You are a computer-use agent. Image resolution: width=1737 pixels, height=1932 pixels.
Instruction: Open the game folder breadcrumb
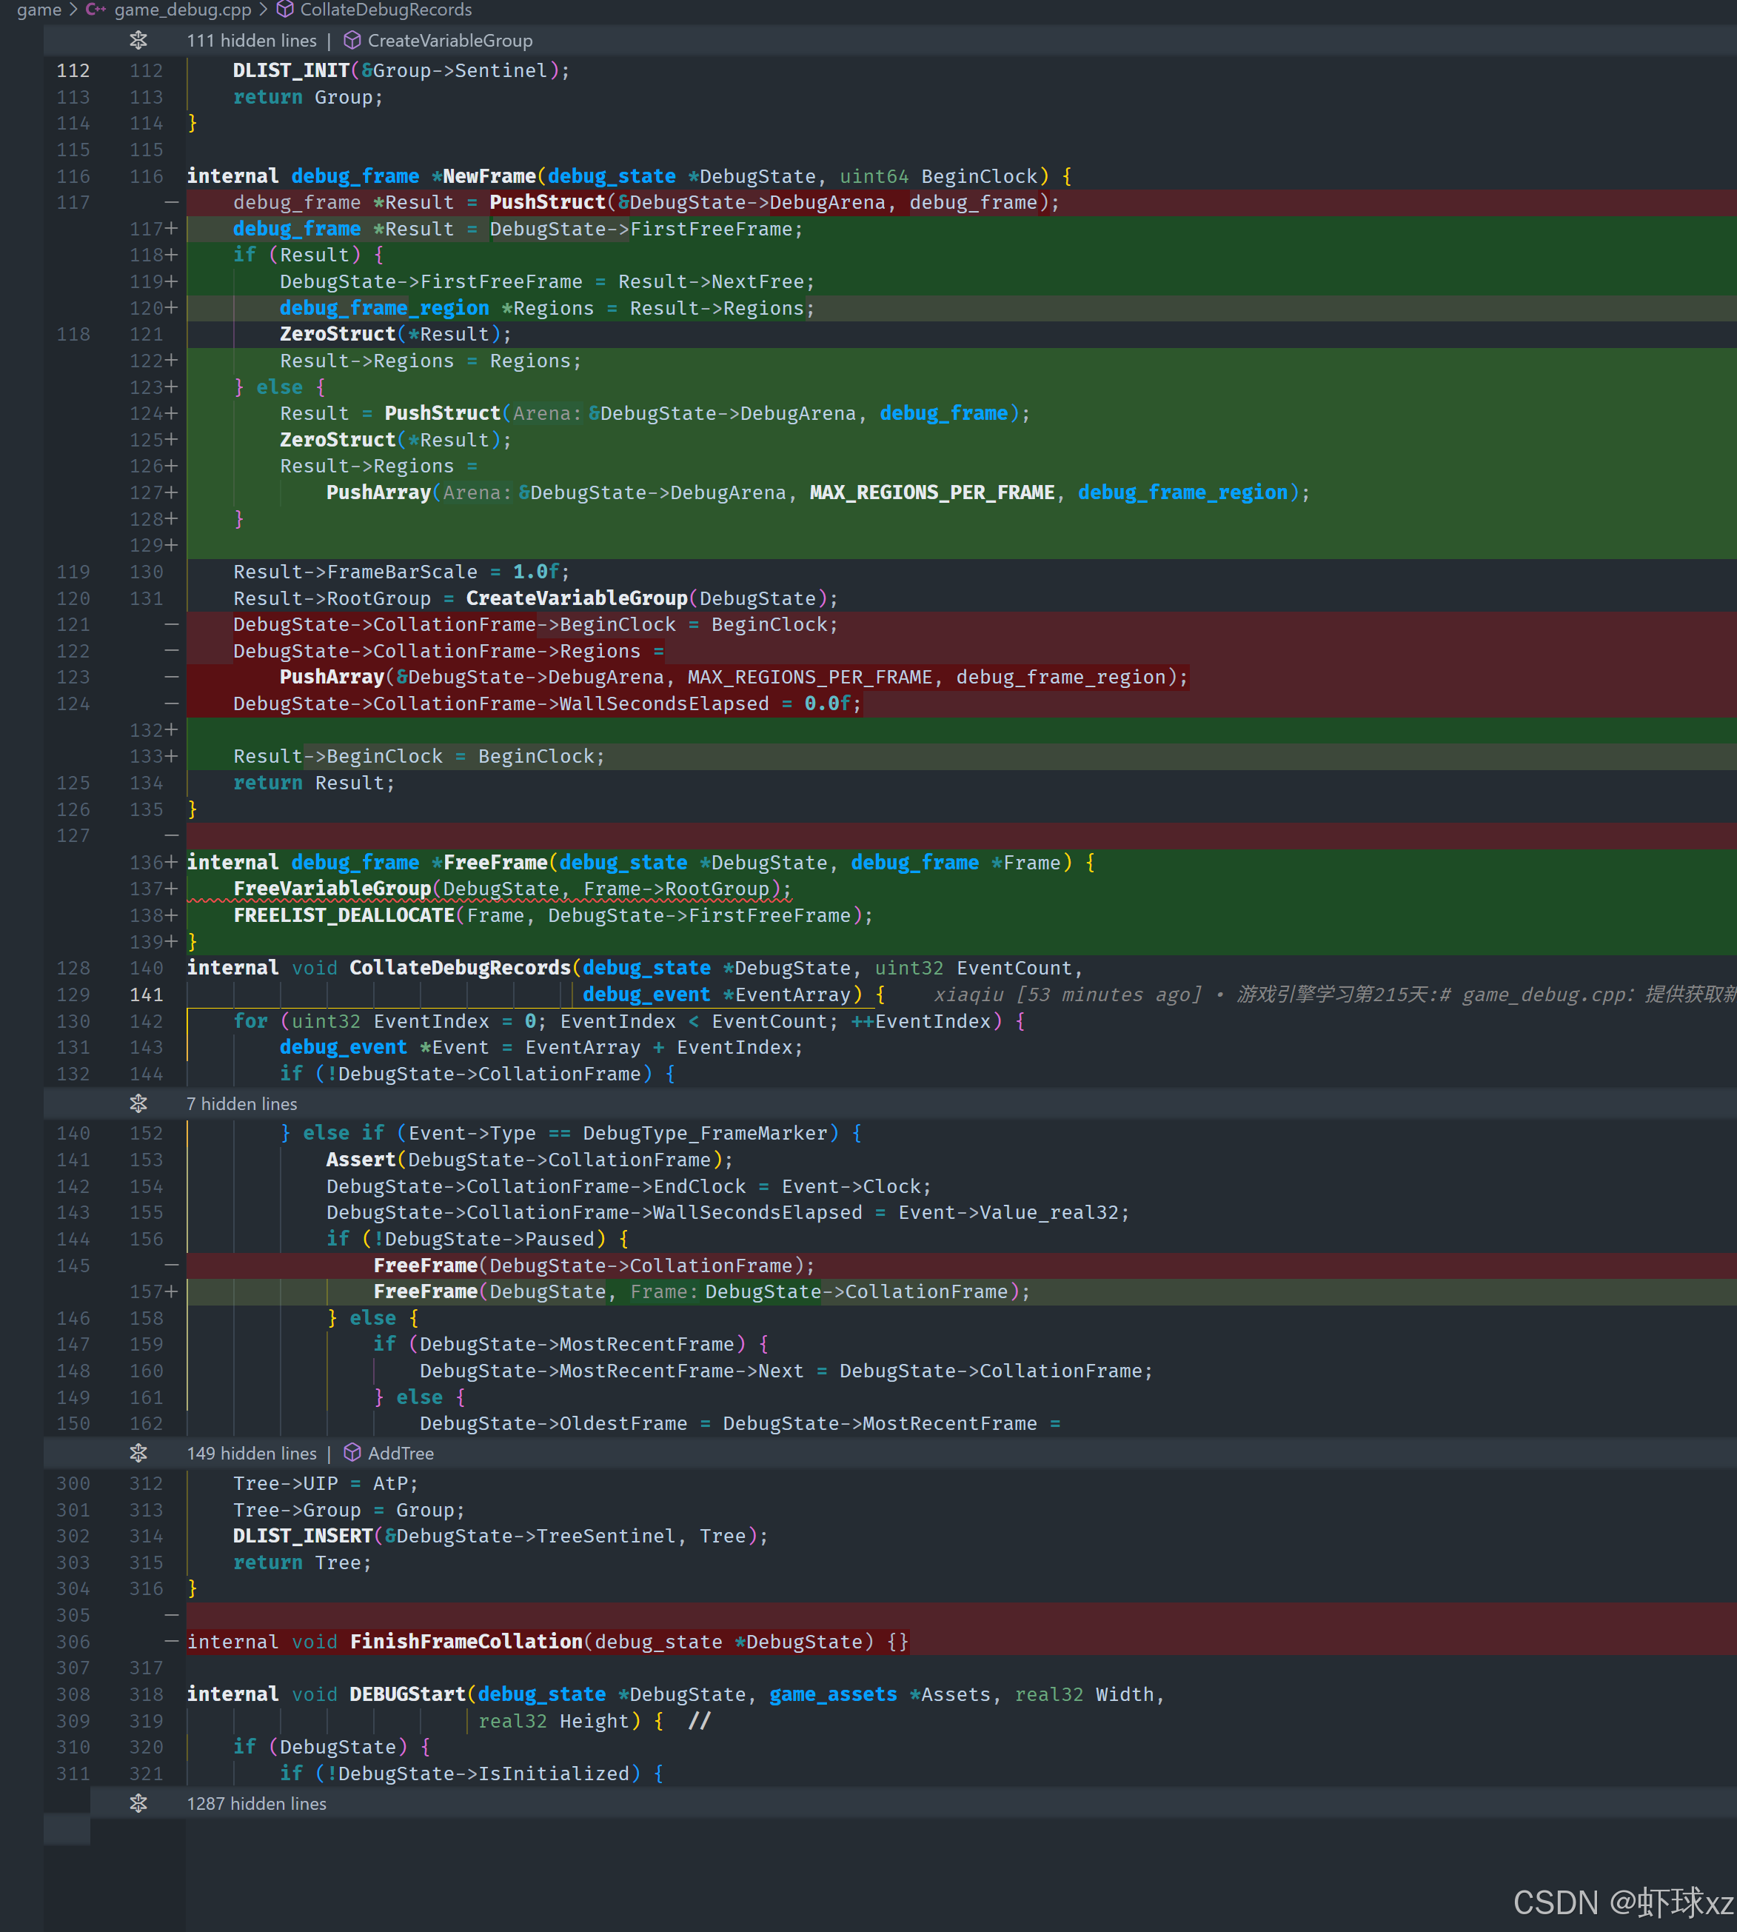39,10
